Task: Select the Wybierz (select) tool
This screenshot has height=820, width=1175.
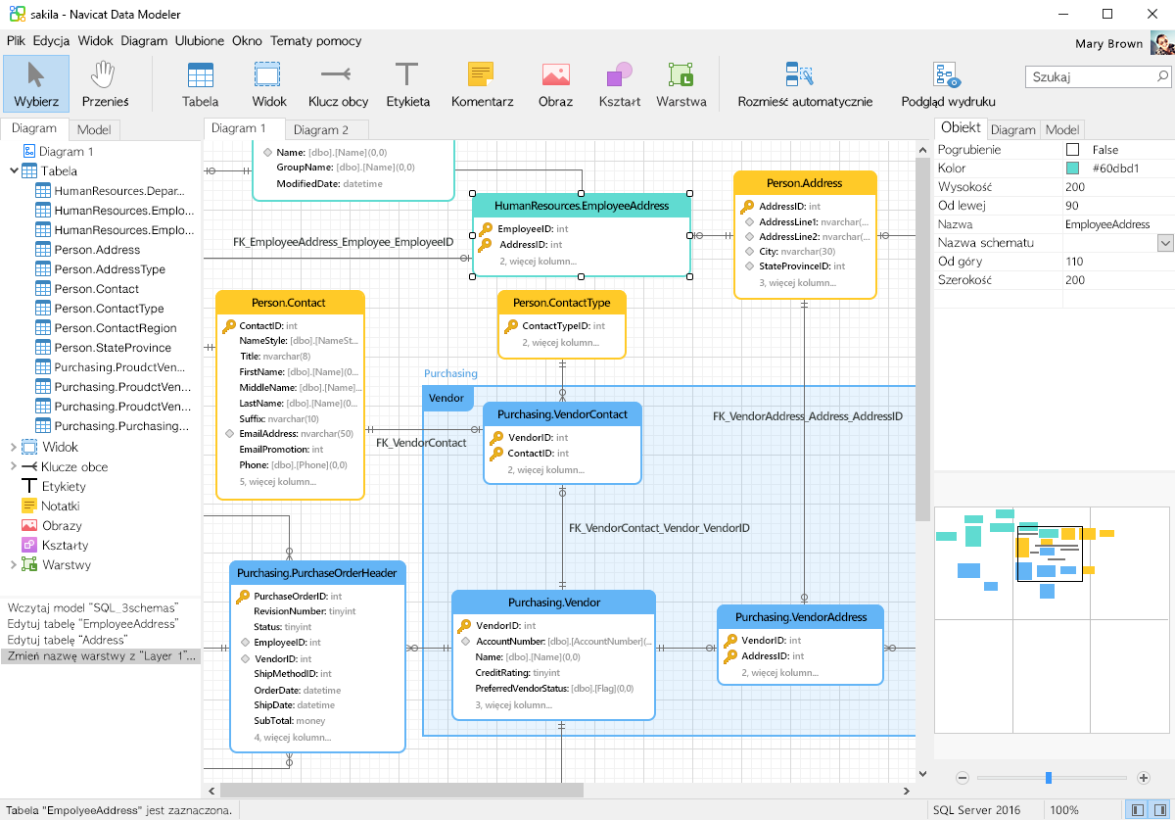Action: [36, 83]
